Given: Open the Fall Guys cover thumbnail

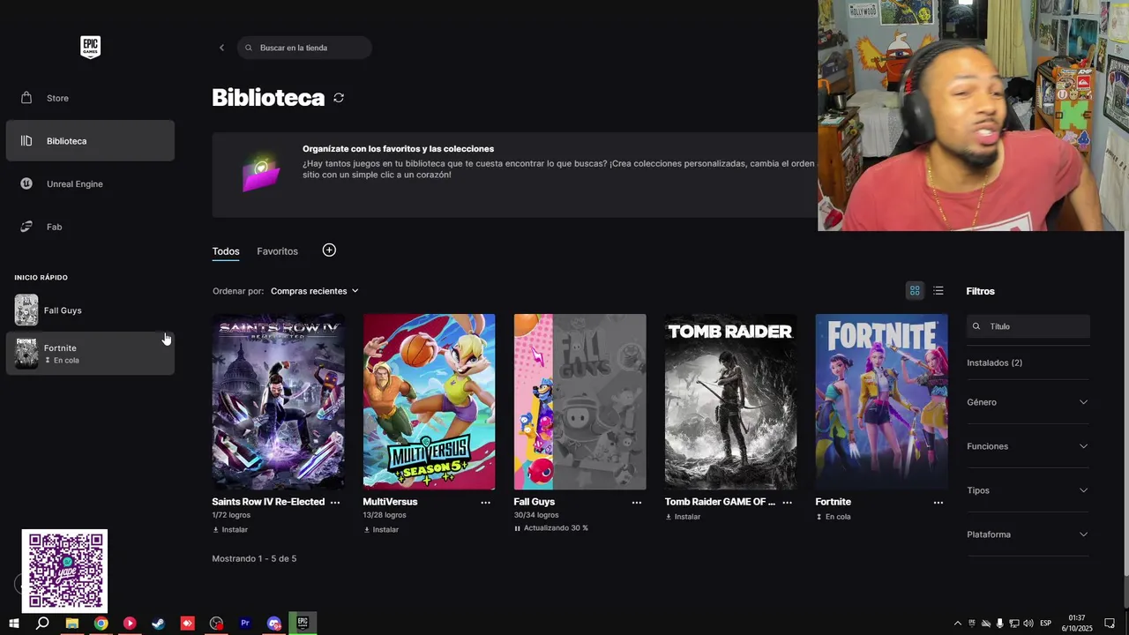Looking at the screenshot, I should (x=579, y=401).
